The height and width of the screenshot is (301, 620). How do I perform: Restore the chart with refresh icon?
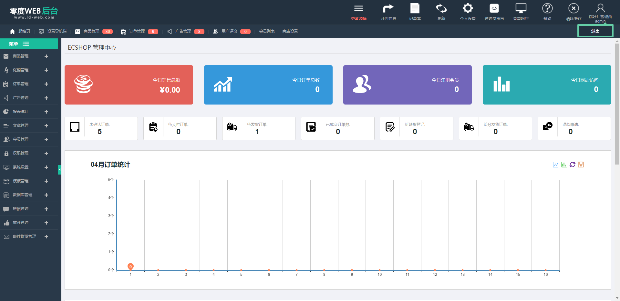573,165
